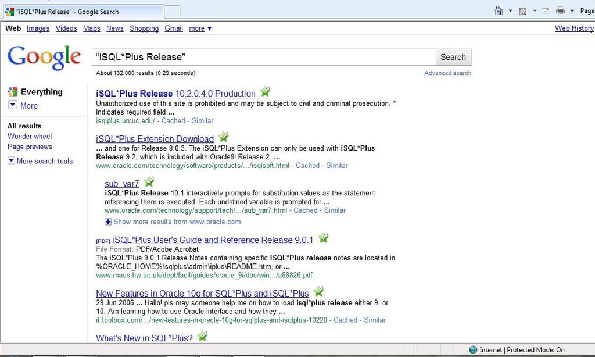
Task: Open Cached link for isqlplus.umuc.edu result
Action: 173,121
